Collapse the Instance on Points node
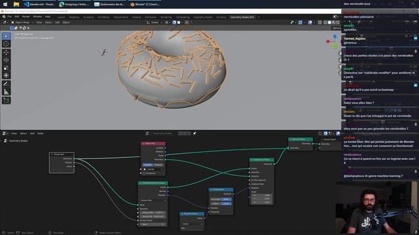Image resolution: width=419 pixels, height=235 pixels. point(251,160)
